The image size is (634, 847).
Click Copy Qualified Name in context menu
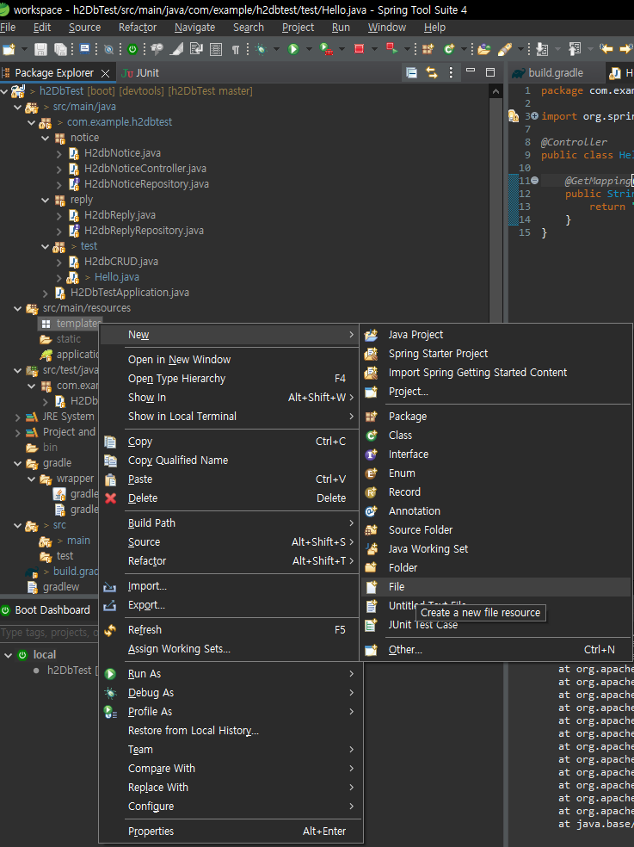click(230, 461)
